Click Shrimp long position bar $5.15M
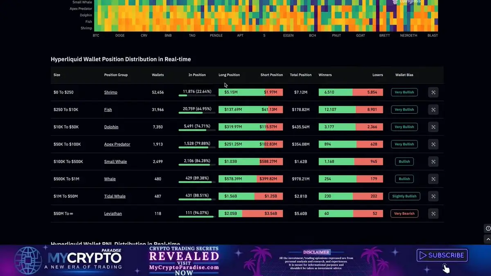Screen dimensions: 491x276 [242, 92]
